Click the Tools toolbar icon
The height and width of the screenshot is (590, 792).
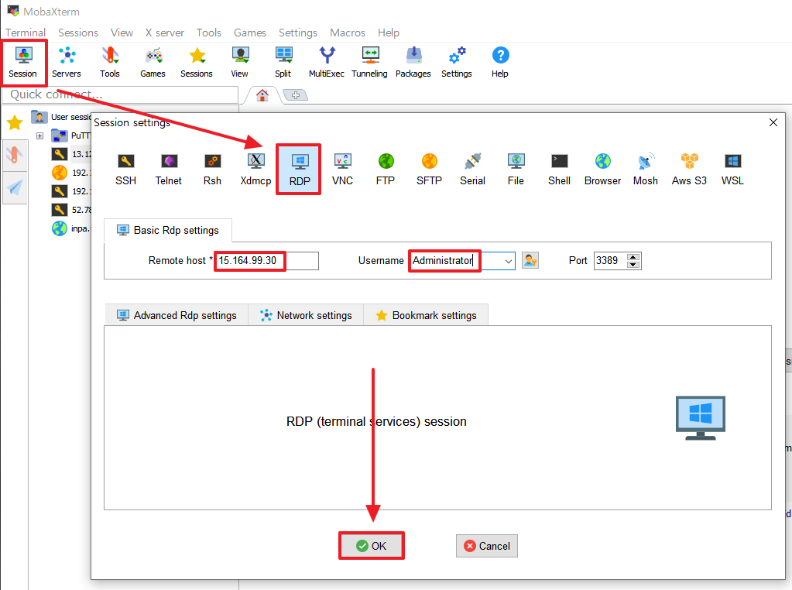click(110, 62)
